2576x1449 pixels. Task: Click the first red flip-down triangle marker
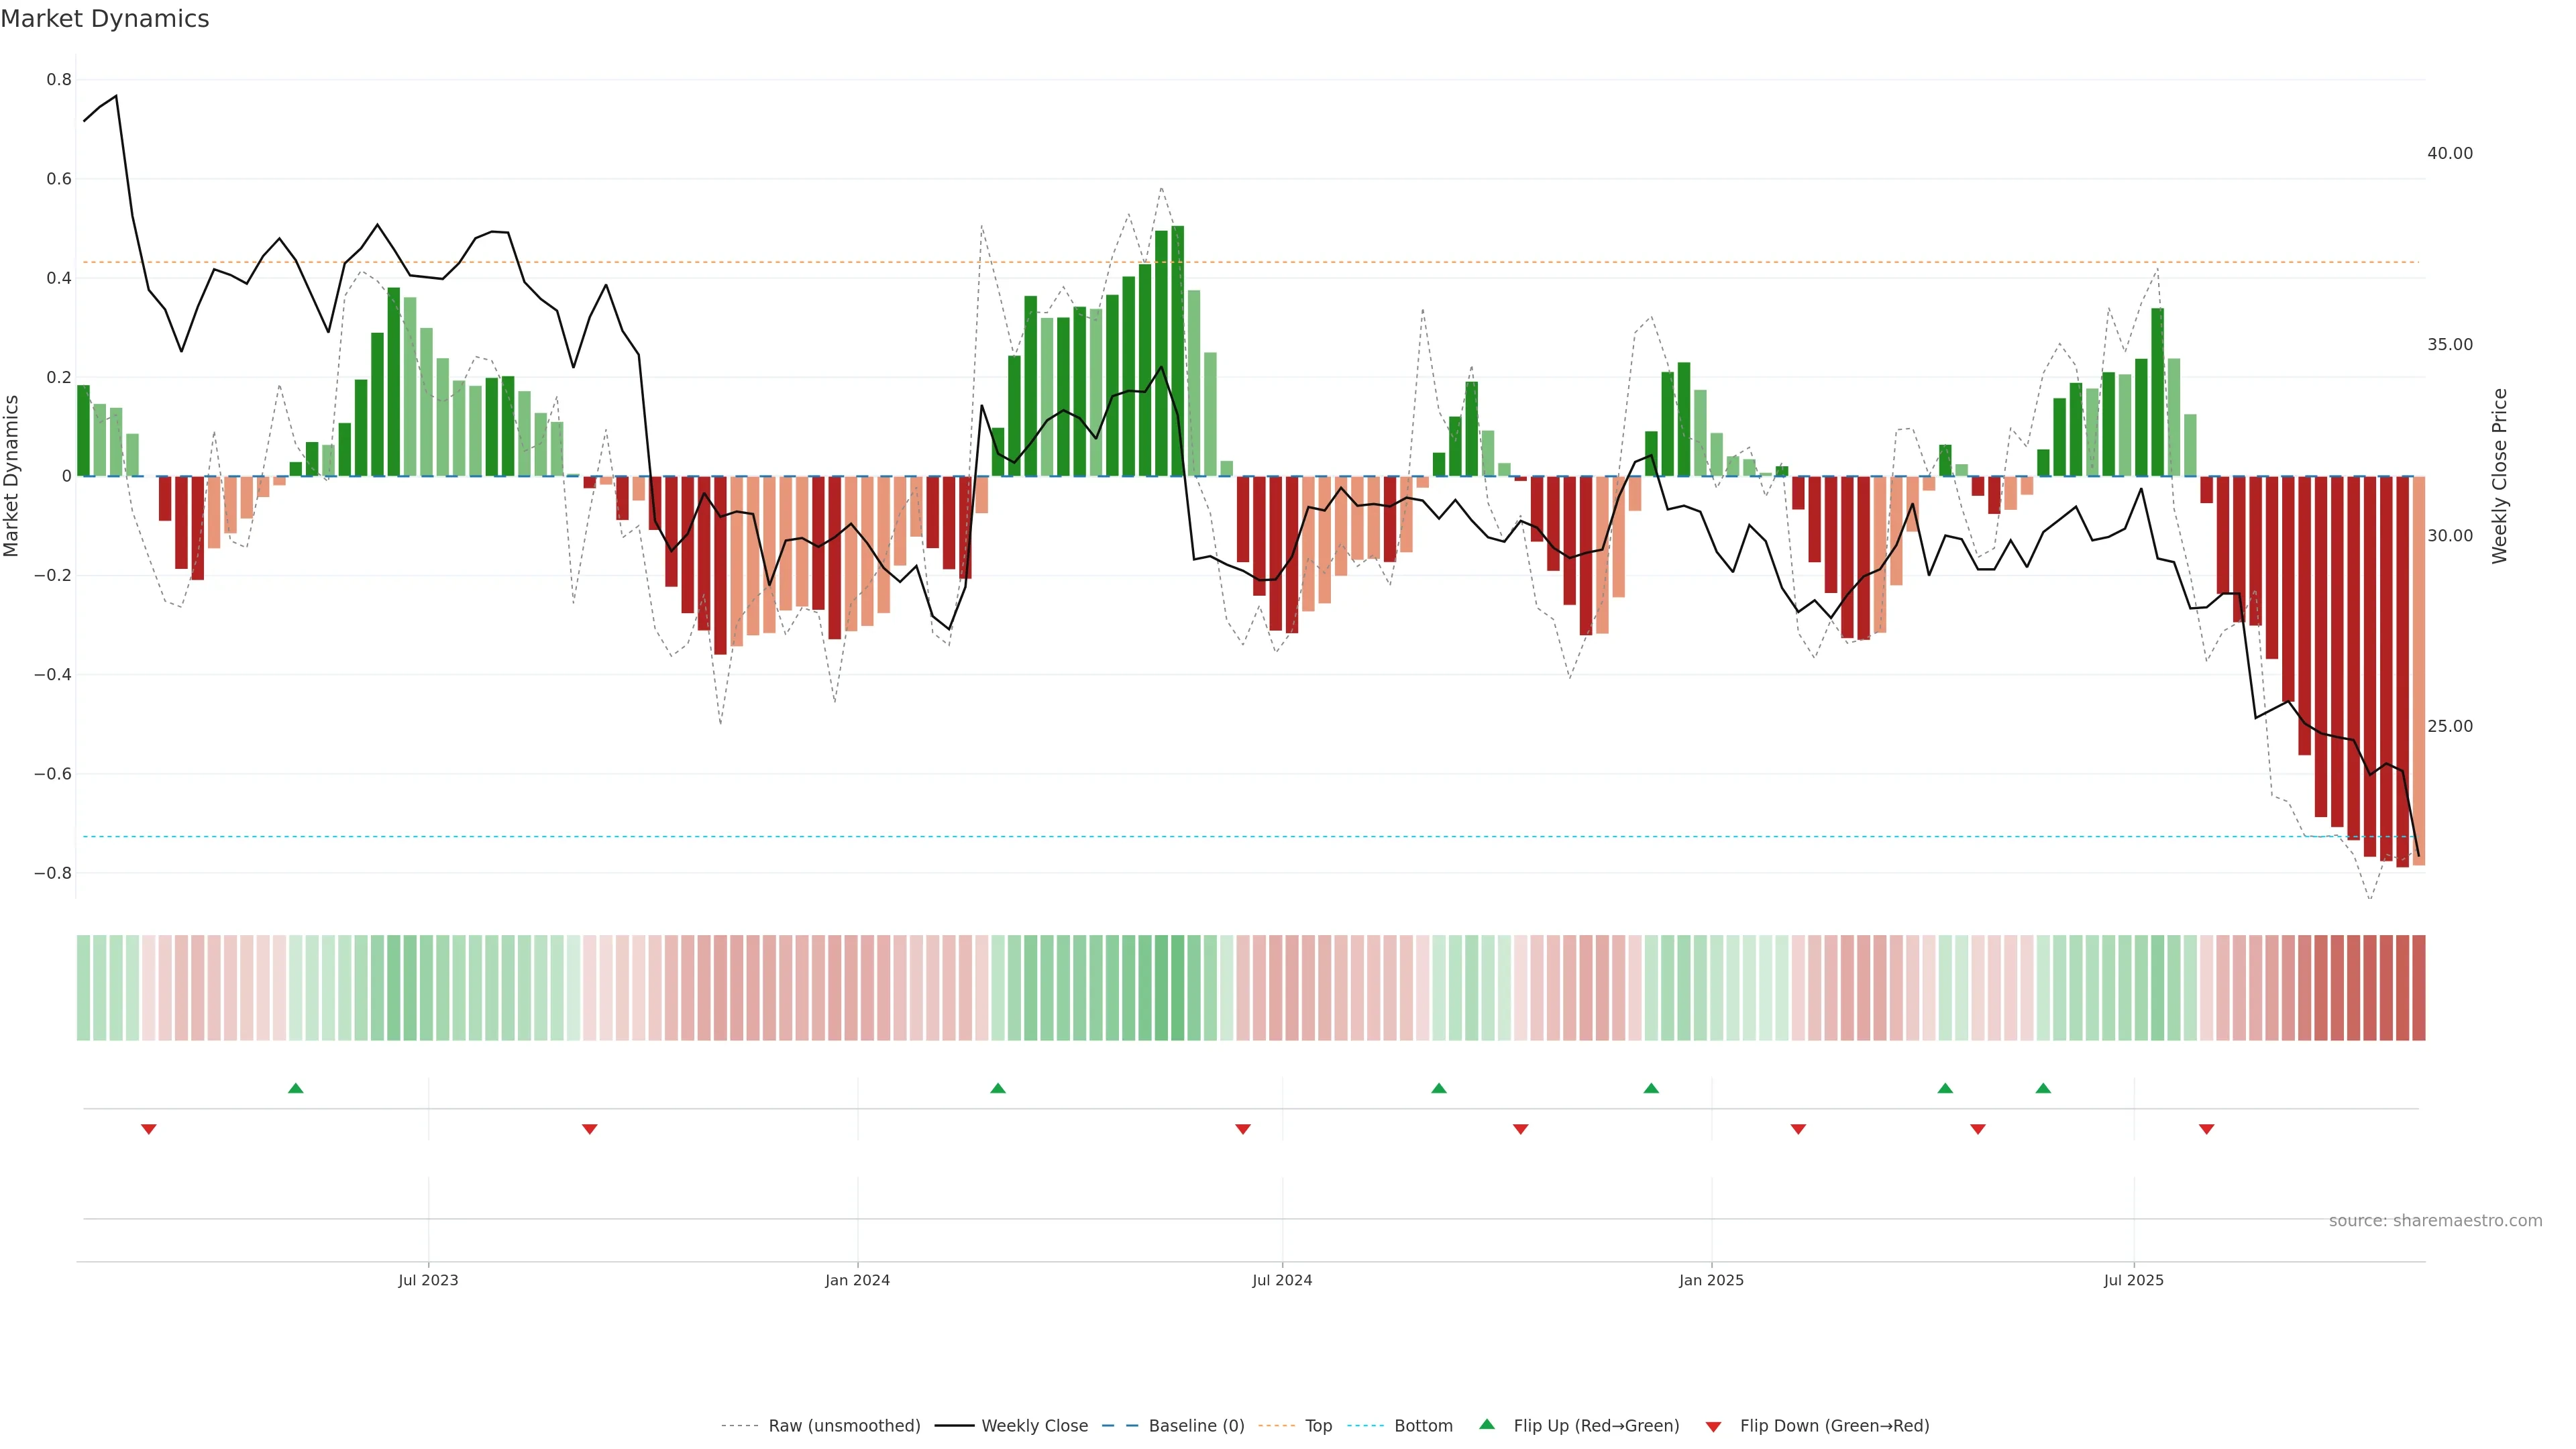click(149, 1129)
